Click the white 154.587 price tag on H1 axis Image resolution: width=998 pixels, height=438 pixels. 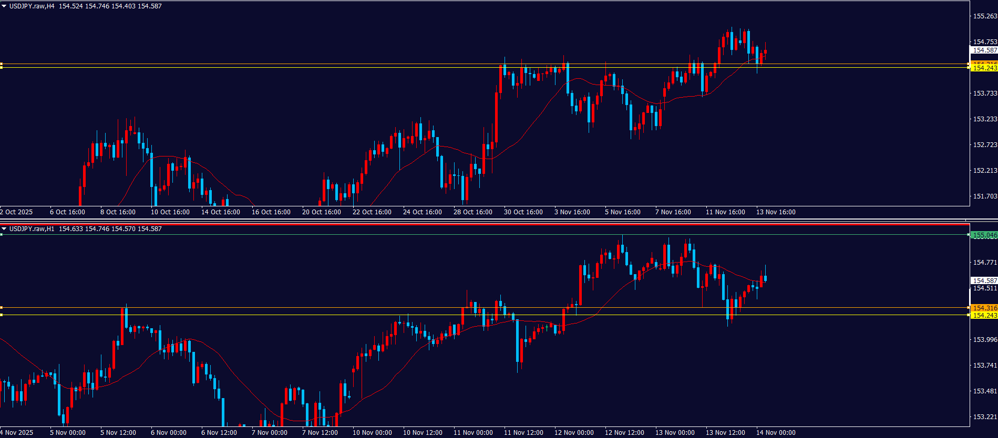984,280
